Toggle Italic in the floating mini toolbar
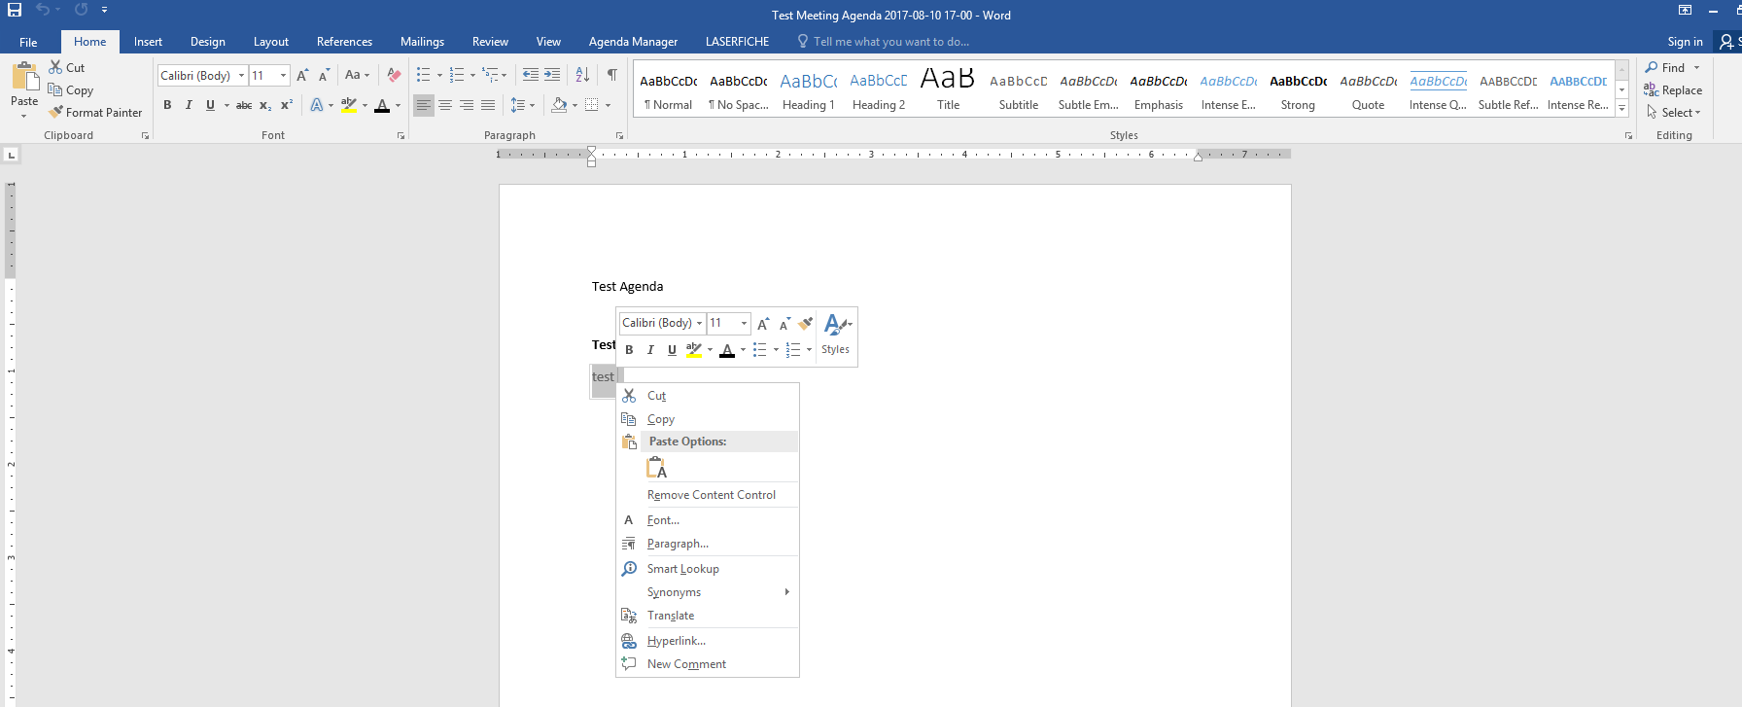 click(x=650, y=350)
